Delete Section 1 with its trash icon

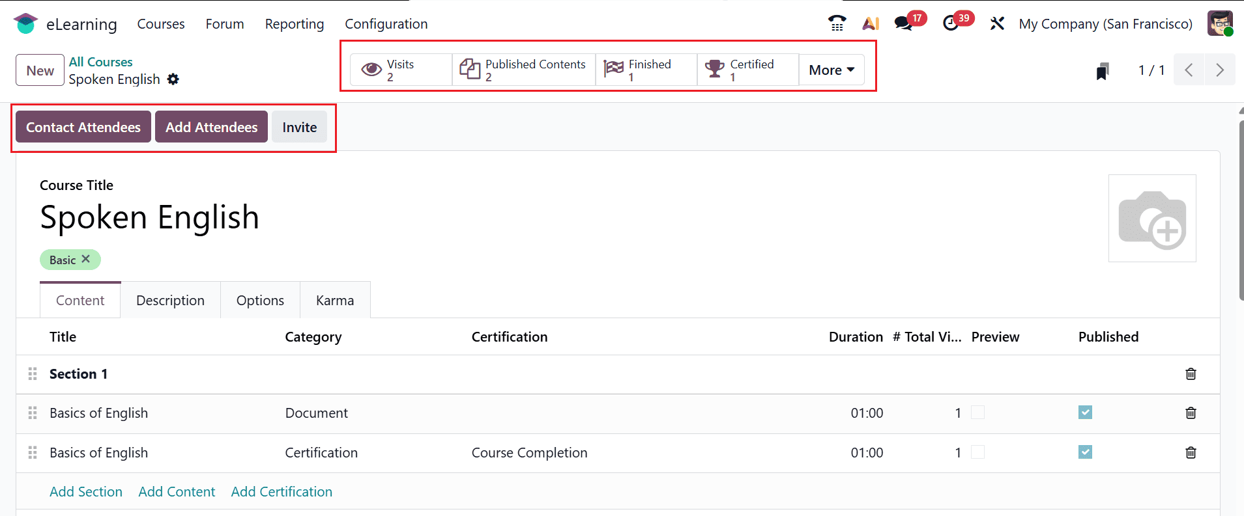pyautogui.click(x=1191, y=374)
